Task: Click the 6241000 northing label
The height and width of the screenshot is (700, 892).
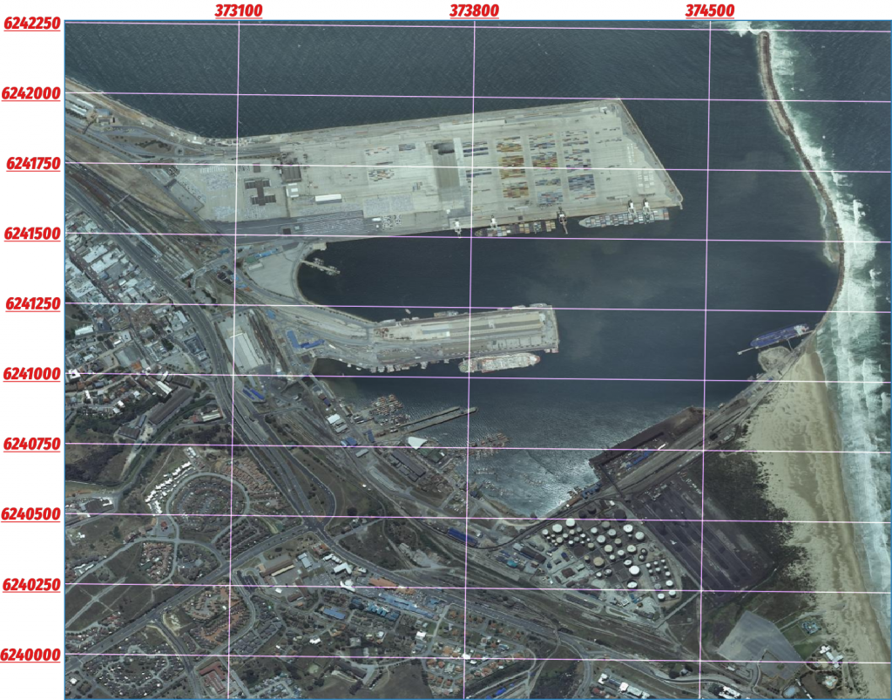Action: pos(33,374)
